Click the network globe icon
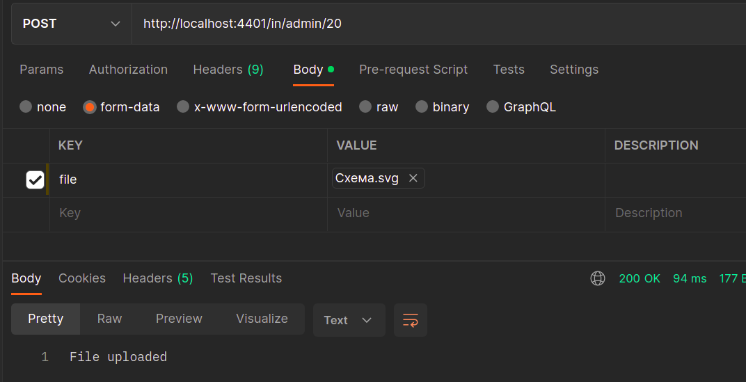This screenshot has width=746, height=382. 598,278
